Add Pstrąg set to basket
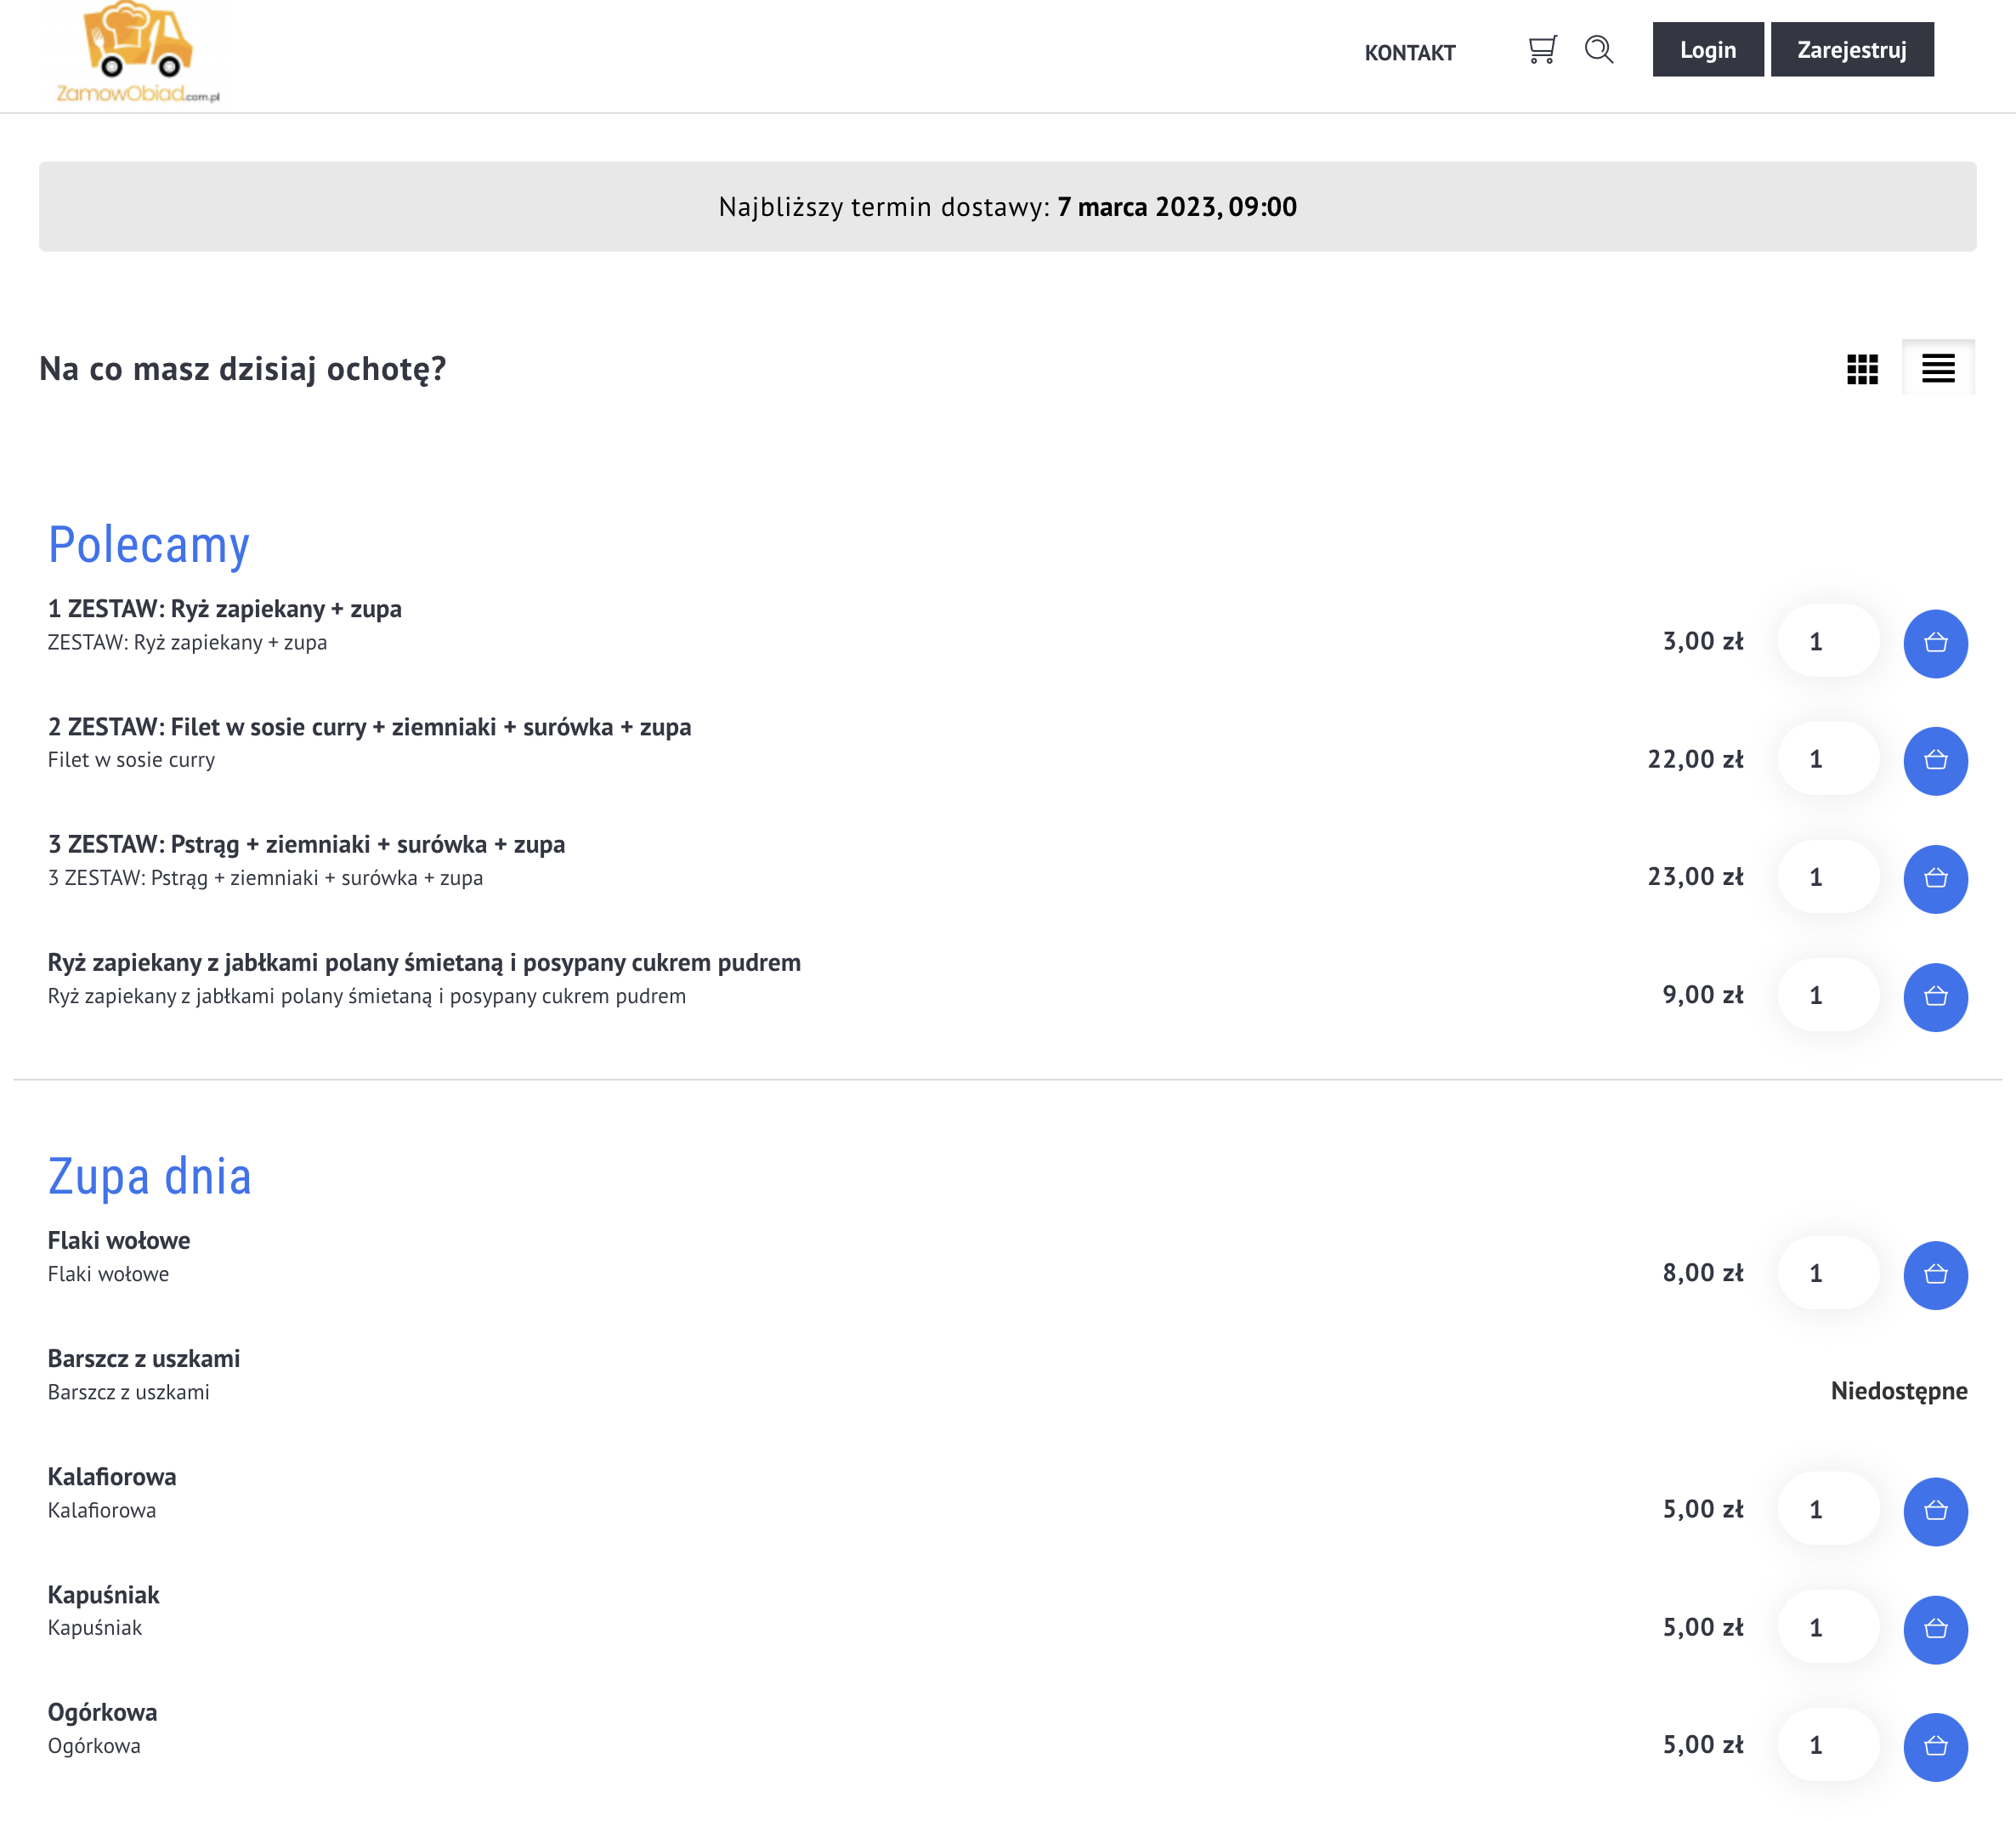The width and height of the screenshot is (2016, 1821). 1934,878
